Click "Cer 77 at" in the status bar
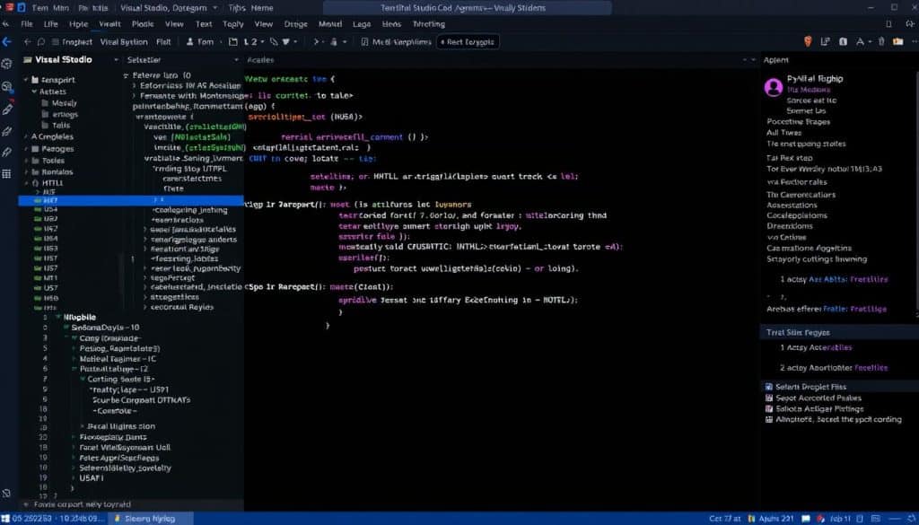Screen dimensions: 919x525 pyautogui.click(x=725, y=519)
